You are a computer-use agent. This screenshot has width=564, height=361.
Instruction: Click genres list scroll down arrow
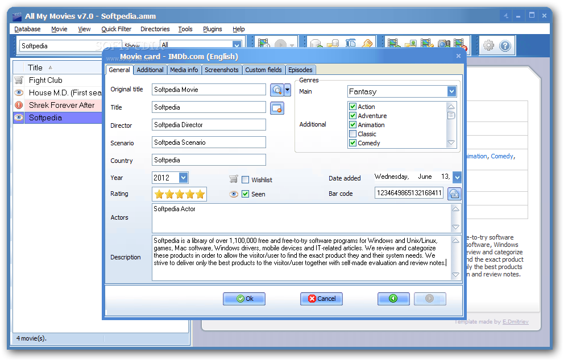(451, 143)
